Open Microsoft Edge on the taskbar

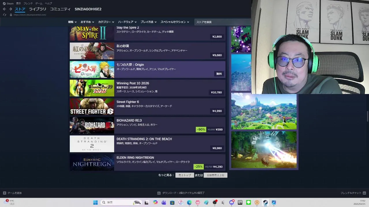[x=189, y=202]
